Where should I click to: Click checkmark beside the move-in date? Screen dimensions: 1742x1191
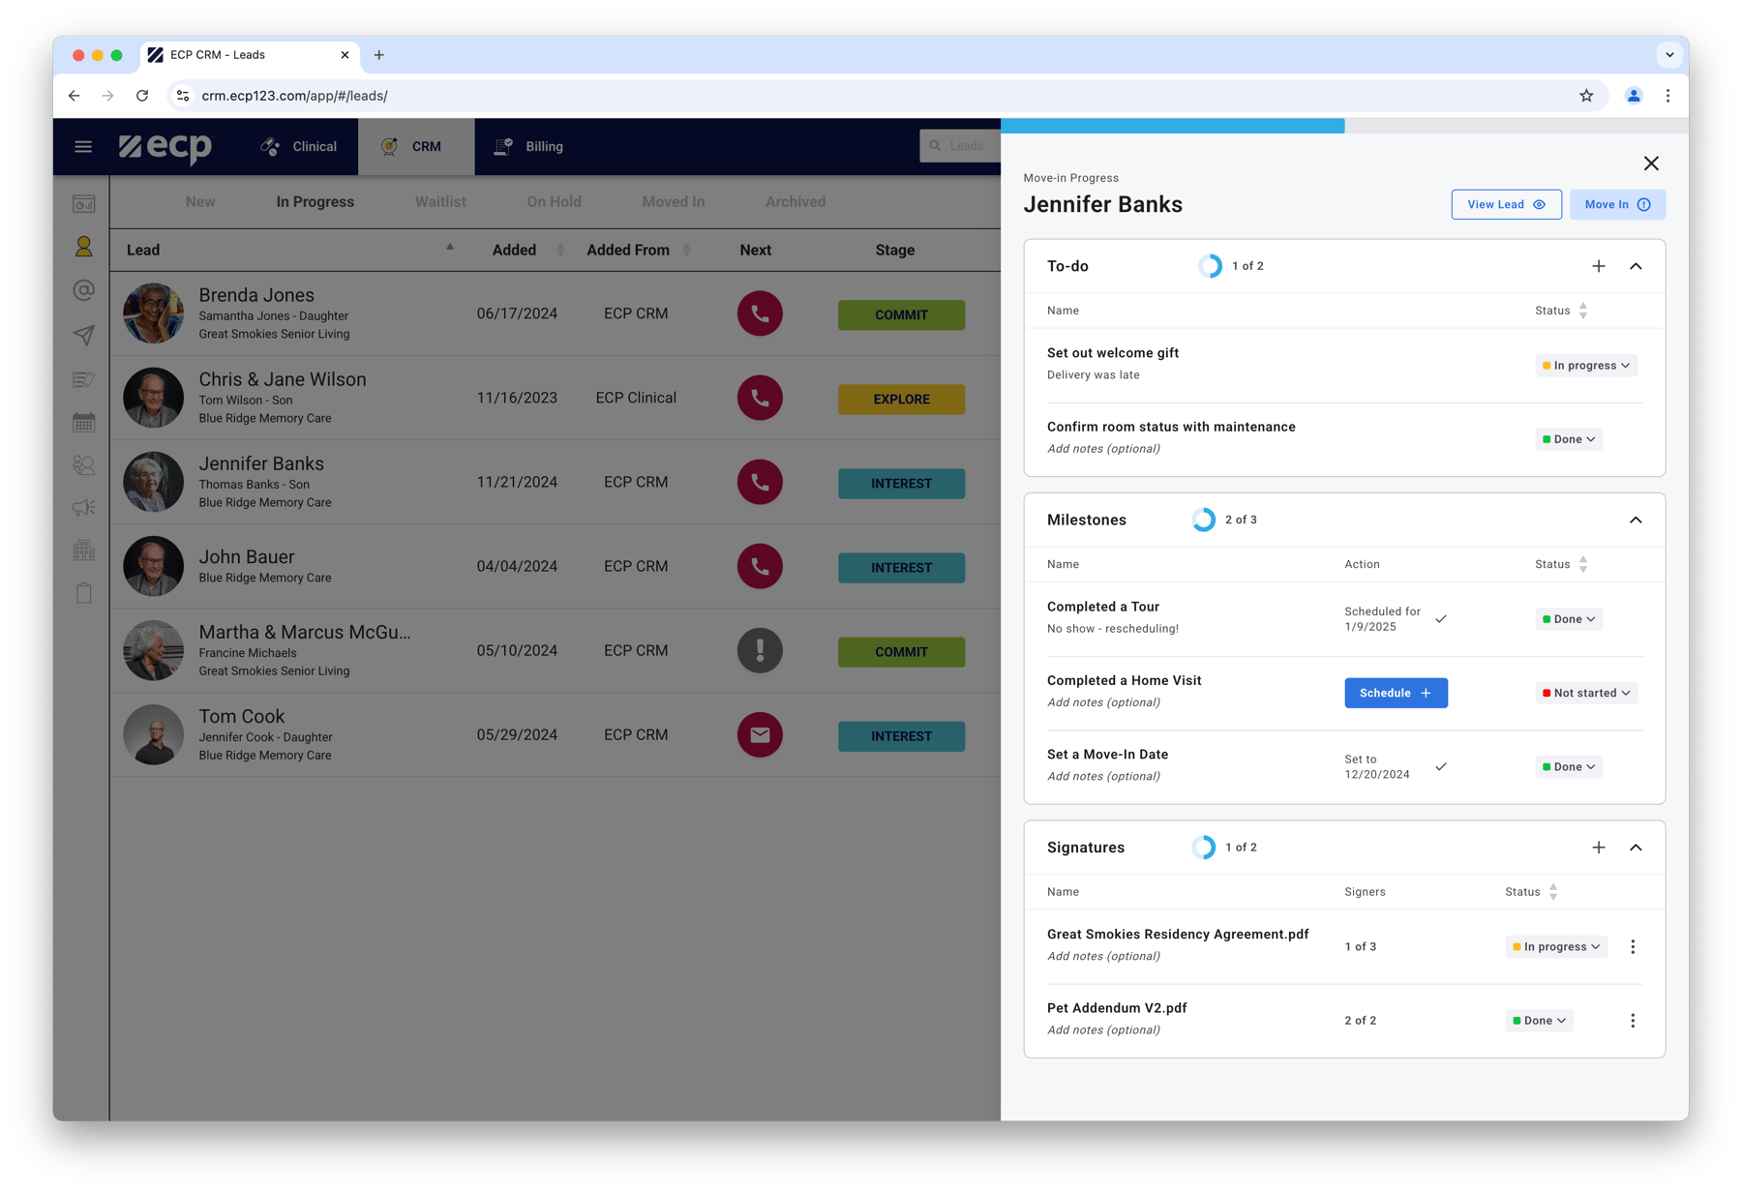(1441, 767)
